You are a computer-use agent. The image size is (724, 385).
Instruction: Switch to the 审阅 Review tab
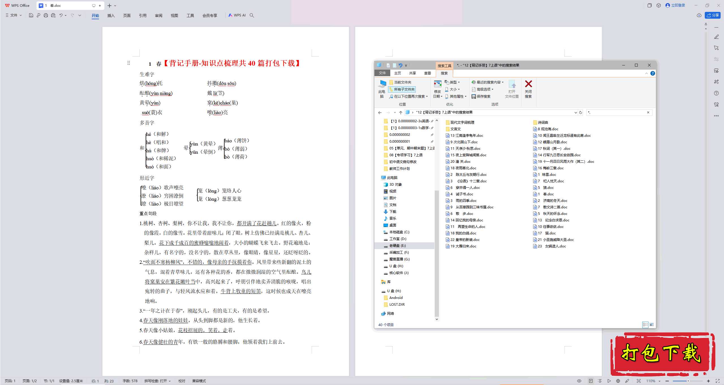point(158,16)
